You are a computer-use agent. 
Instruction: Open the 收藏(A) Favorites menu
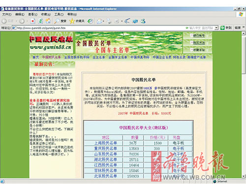[46, 14]
